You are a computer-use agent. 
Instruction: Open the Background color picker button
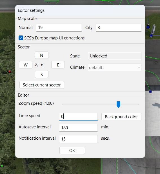coord(121,117)
